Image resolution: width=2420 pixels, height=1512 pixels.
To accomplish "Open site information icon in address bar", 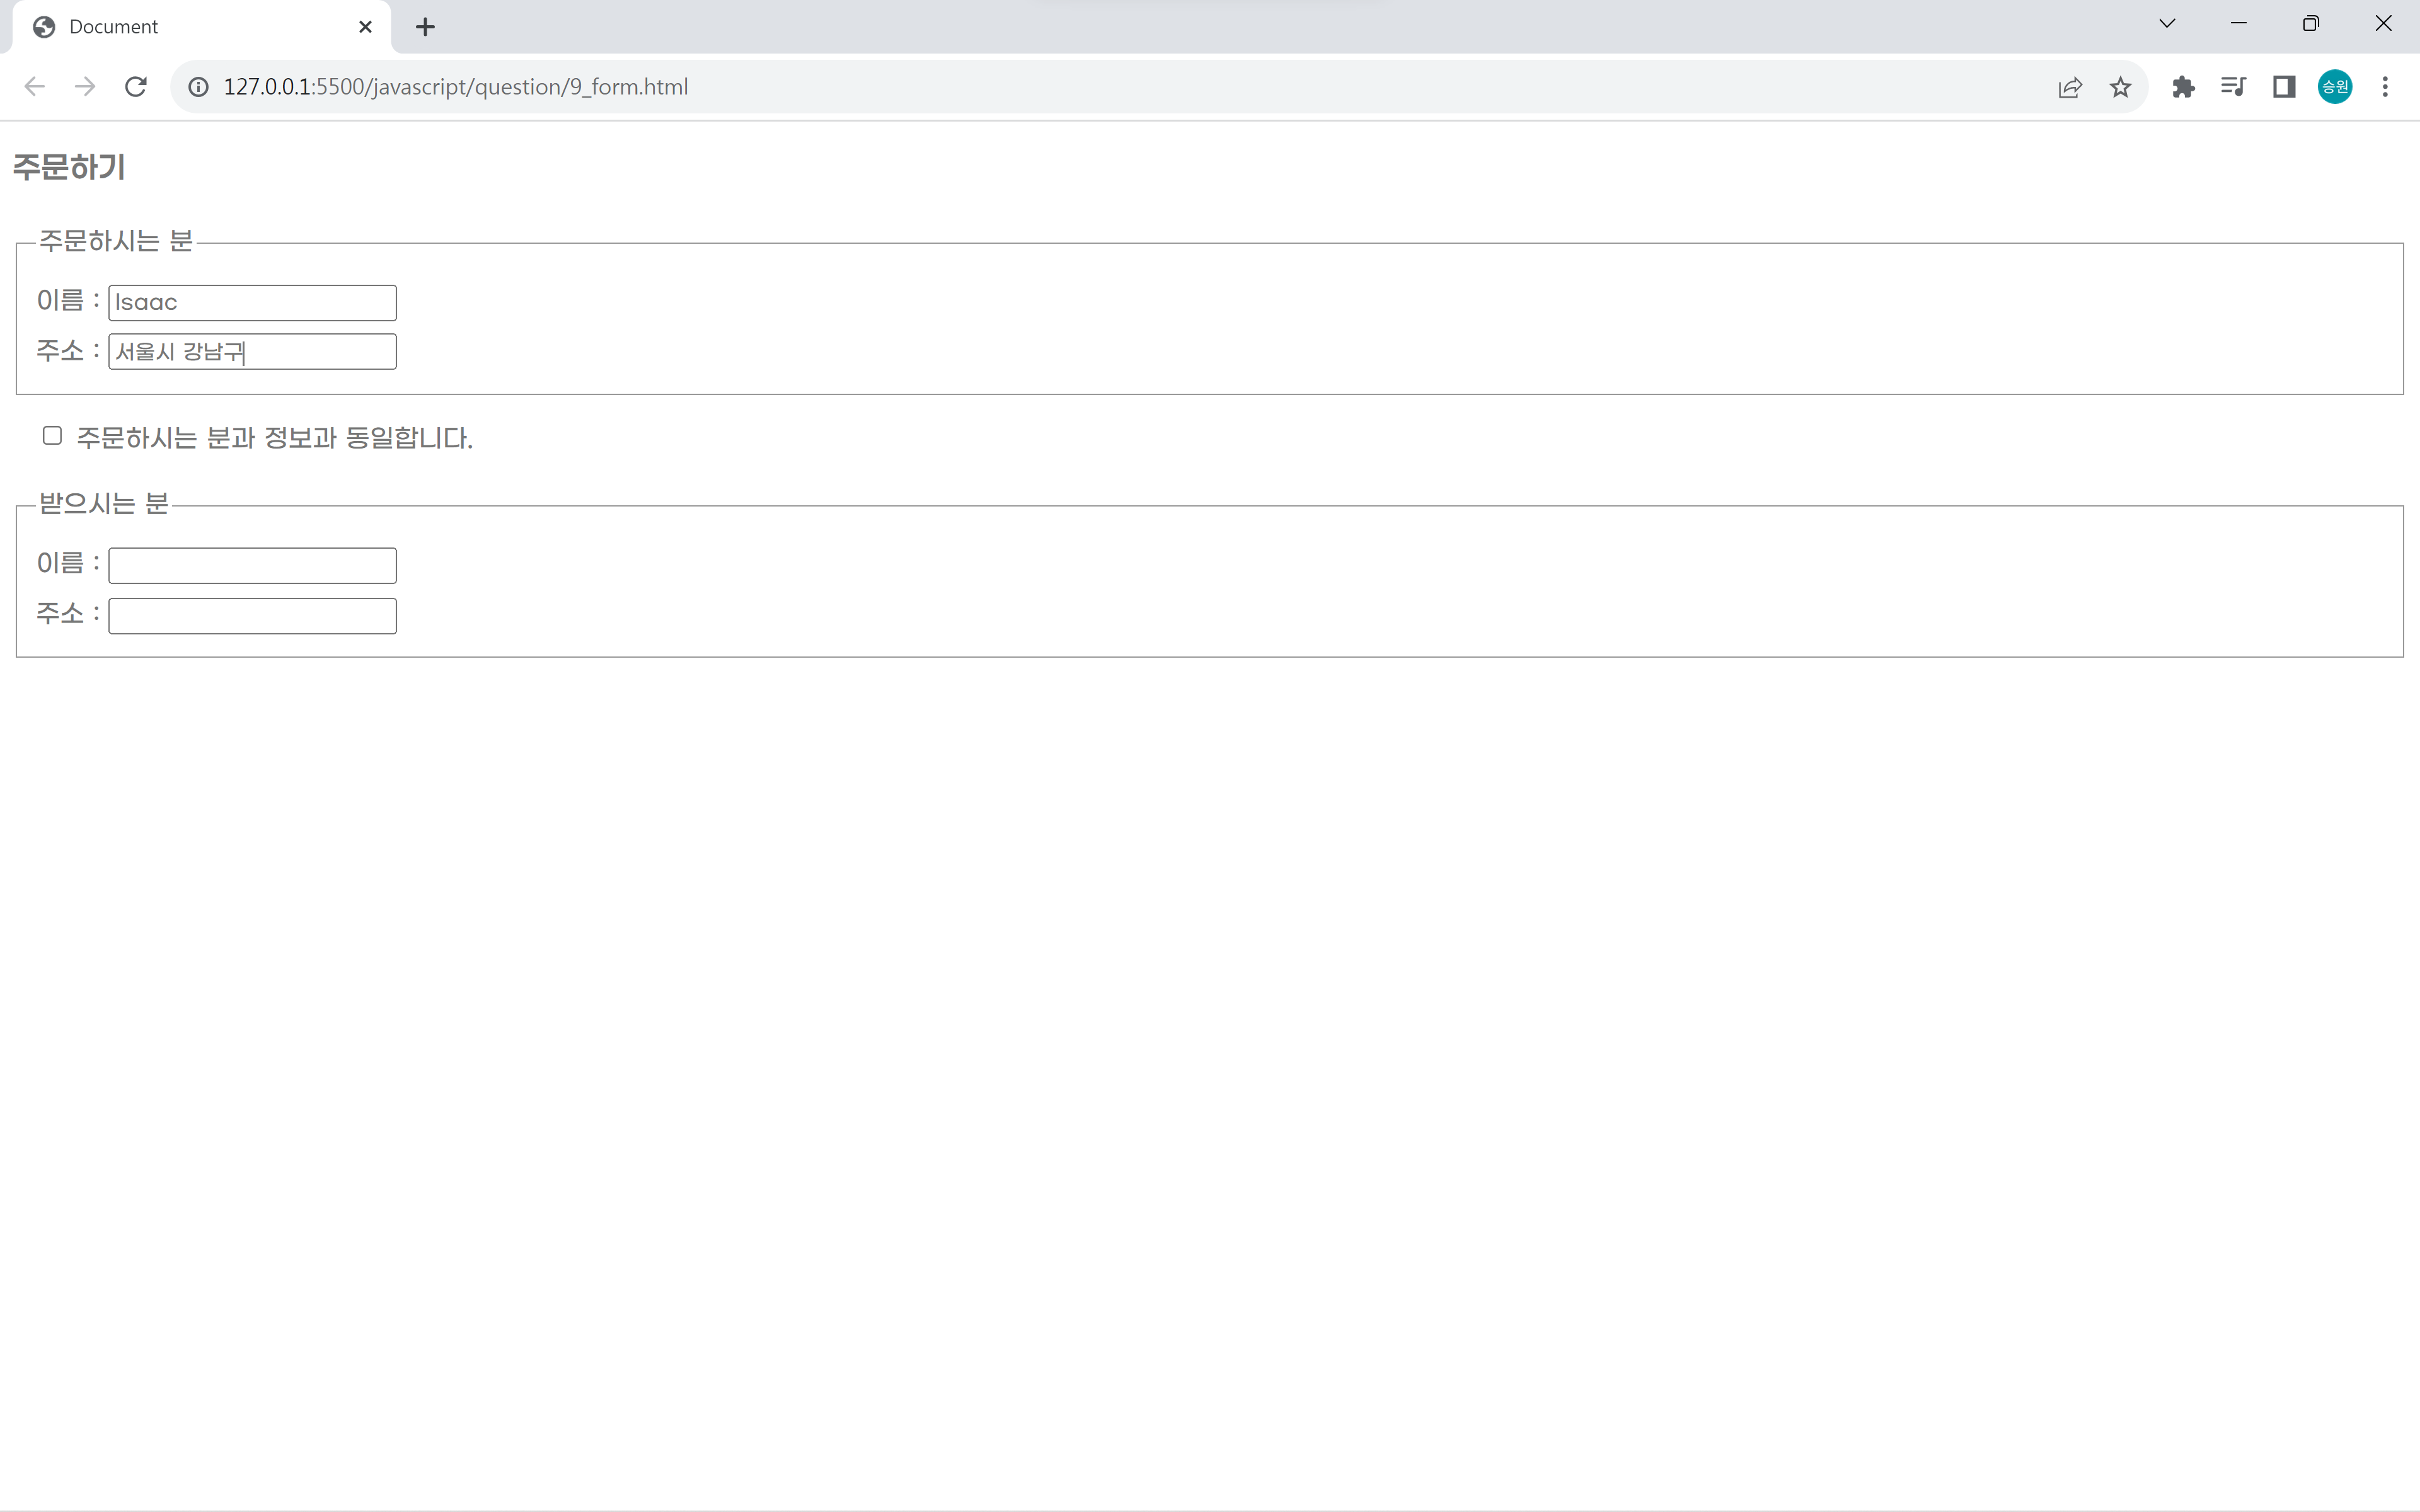I will point(199,87).
